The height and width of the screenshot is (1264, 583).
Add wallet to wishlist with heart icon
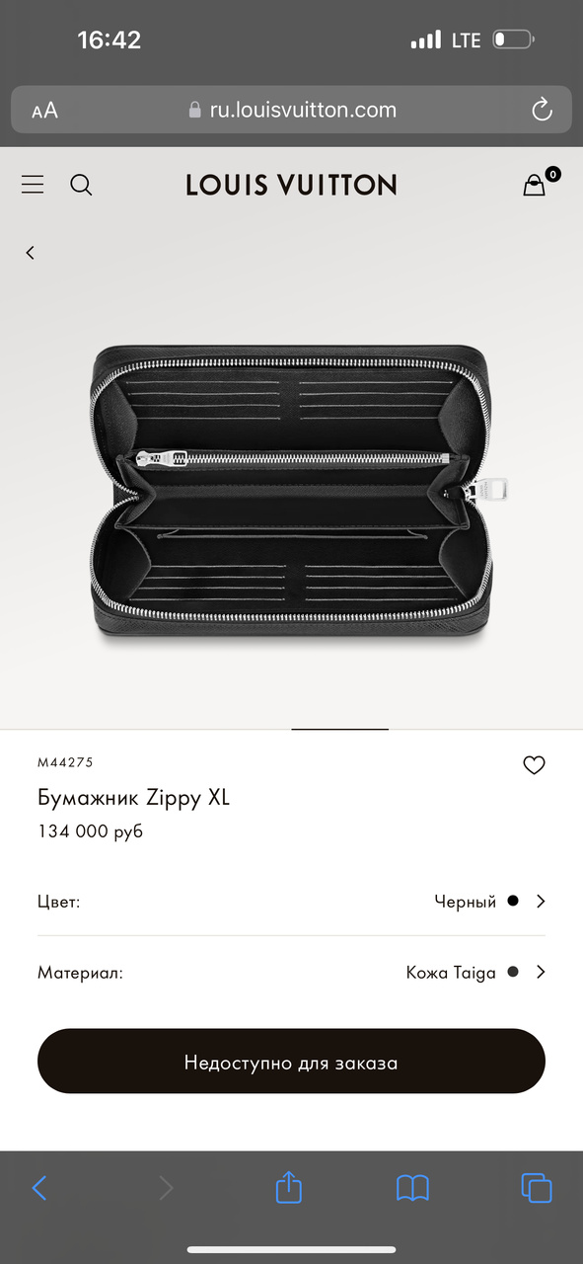(x=534, y=765)
